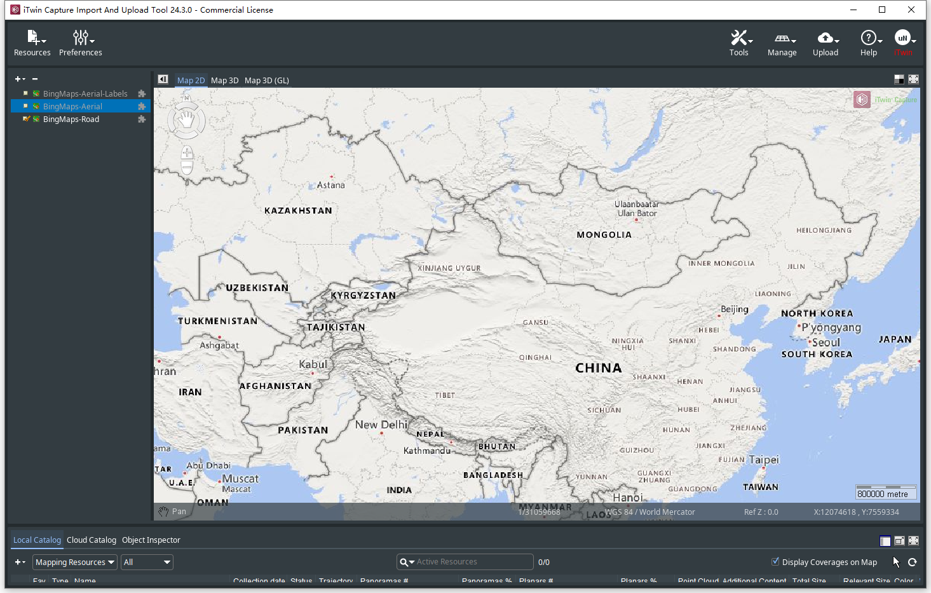Click the X/Y coordinate readout
The image size is (931, 593).
coord(856,512)
